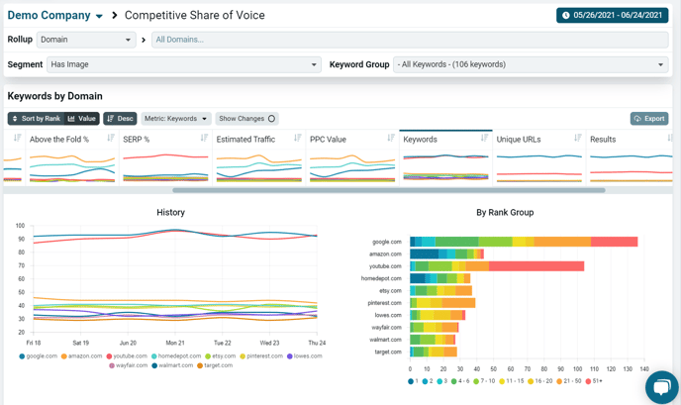Open the chat support bubble icon
The height and width of the screenshot is (405, 681).
(x=662, y=387)
